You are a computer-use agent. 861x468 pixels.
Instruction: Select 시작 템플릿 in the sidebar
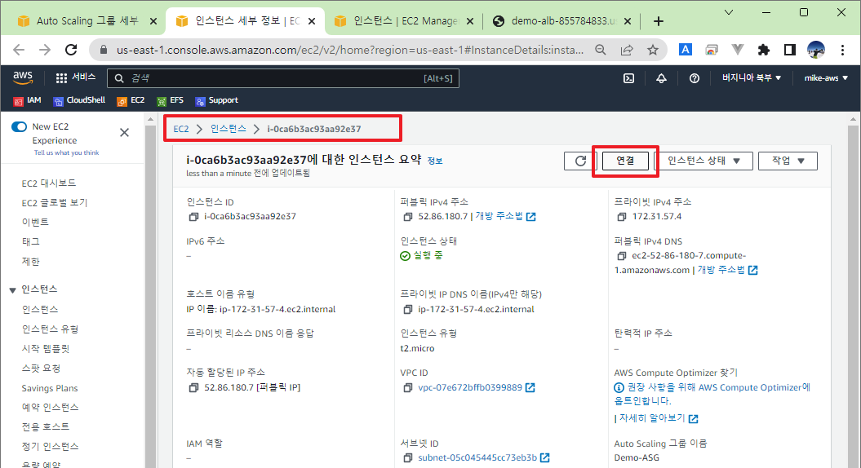click(46, 349)
